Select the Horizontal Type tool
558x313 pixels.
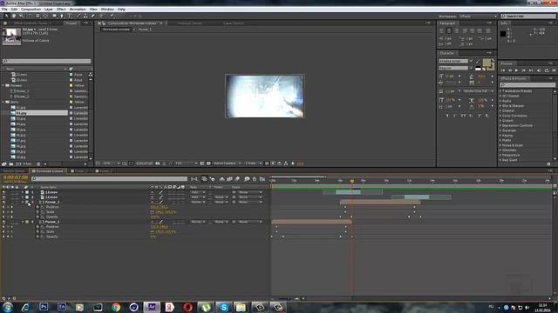(x=70, y=16)
